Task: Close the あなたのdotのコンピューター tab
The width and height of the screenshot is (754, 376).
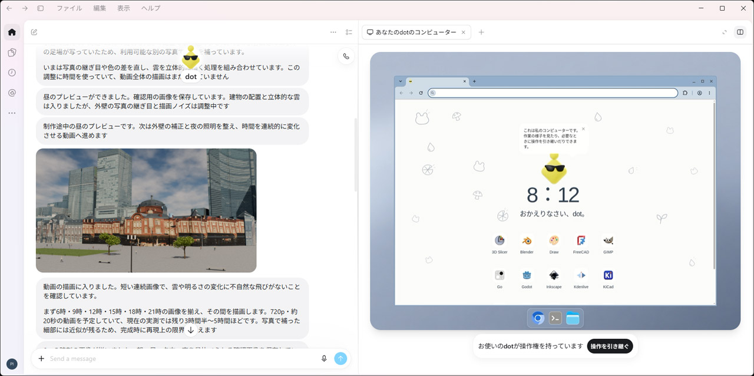Action: 464,32
